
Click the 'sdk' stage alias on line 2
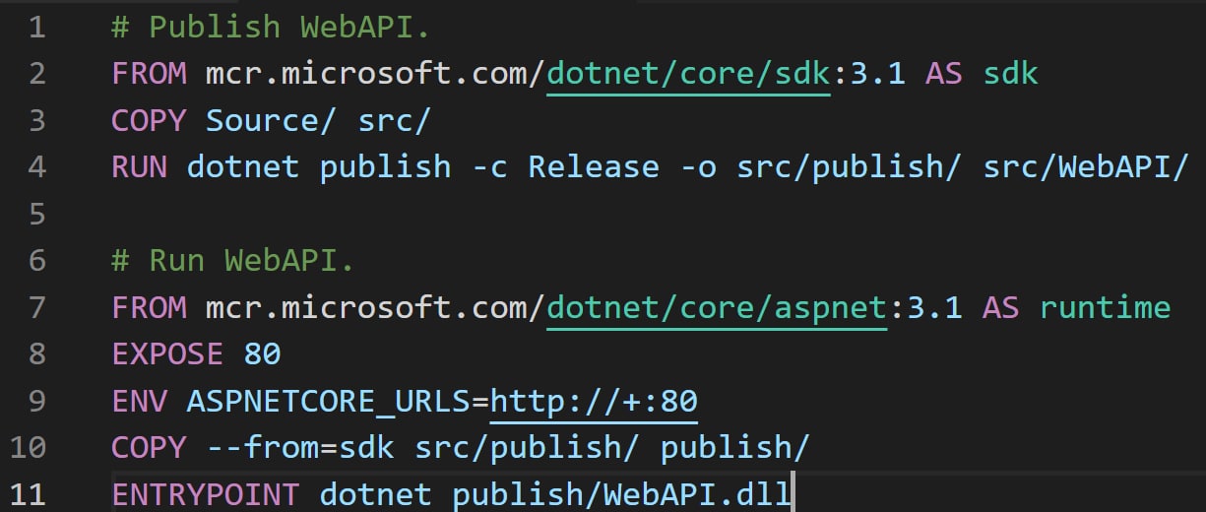tap(1011, 74)
